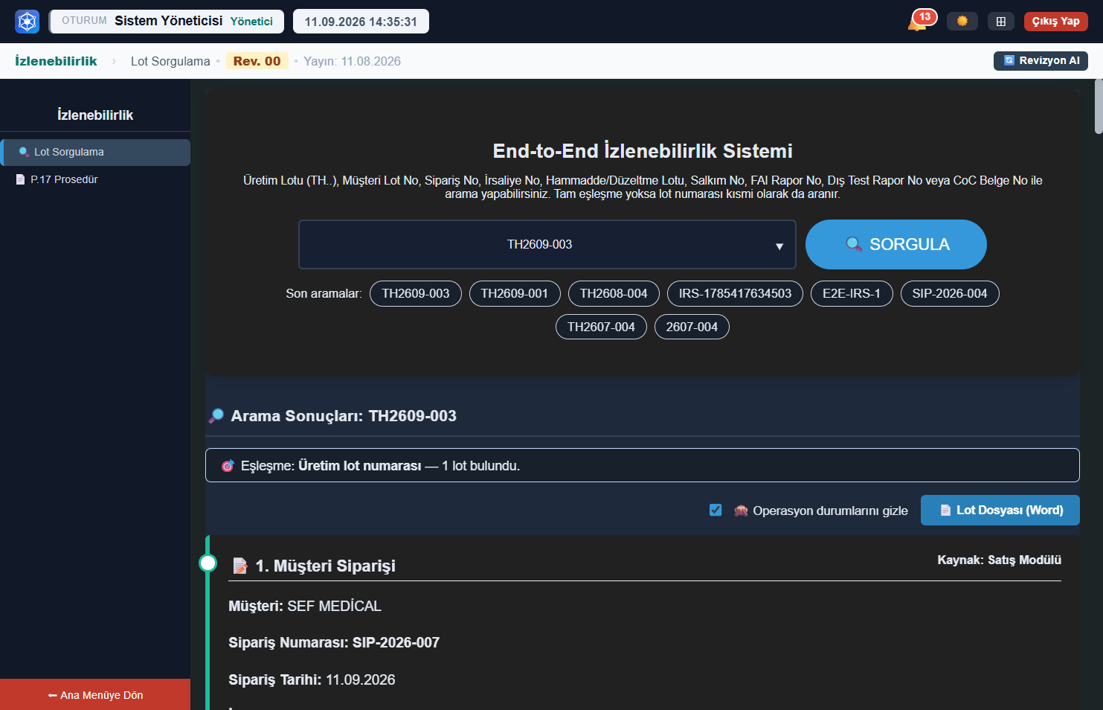Screen dimensions: 1103x710
Task: Expand the lot number dropdown arrow
Action: pyautogui.click(x=779, y=246)
